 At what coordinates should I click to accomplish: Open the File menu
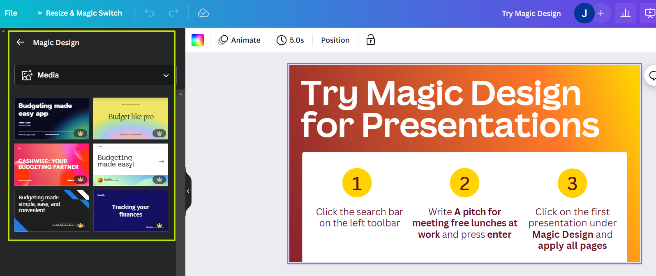tap(11, 13)
